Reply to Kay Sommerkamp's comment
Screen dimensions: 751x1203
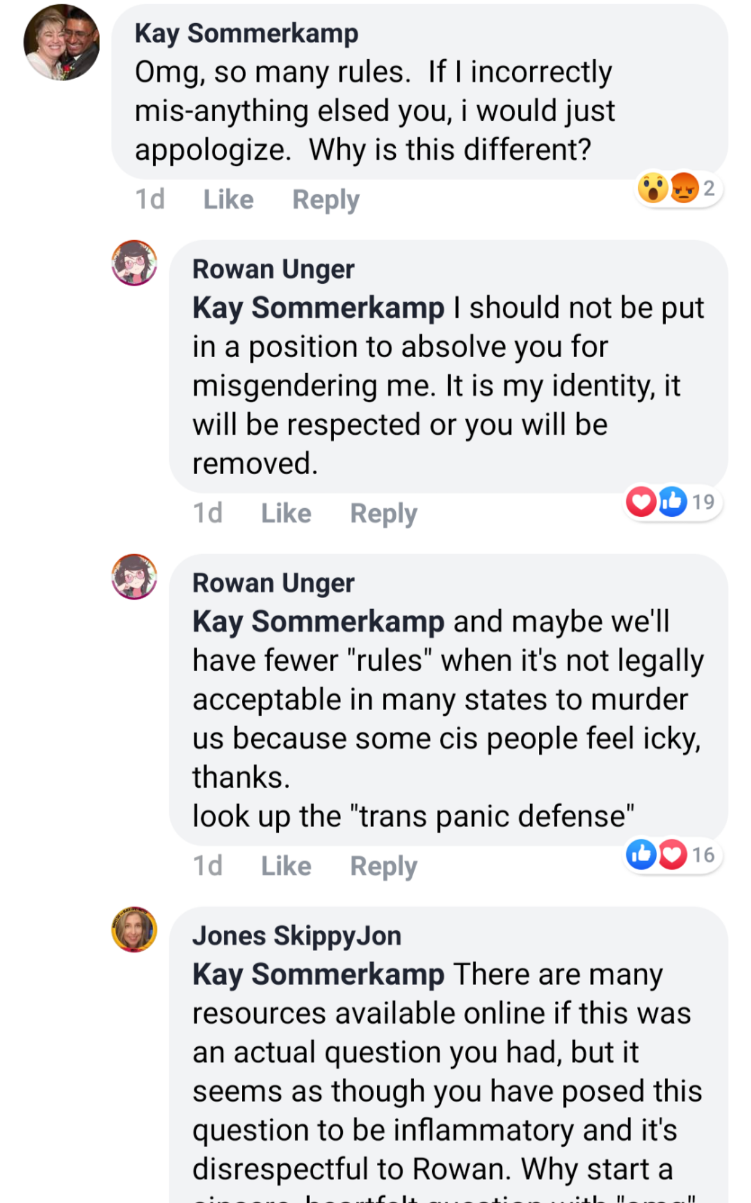coord(326,200)
